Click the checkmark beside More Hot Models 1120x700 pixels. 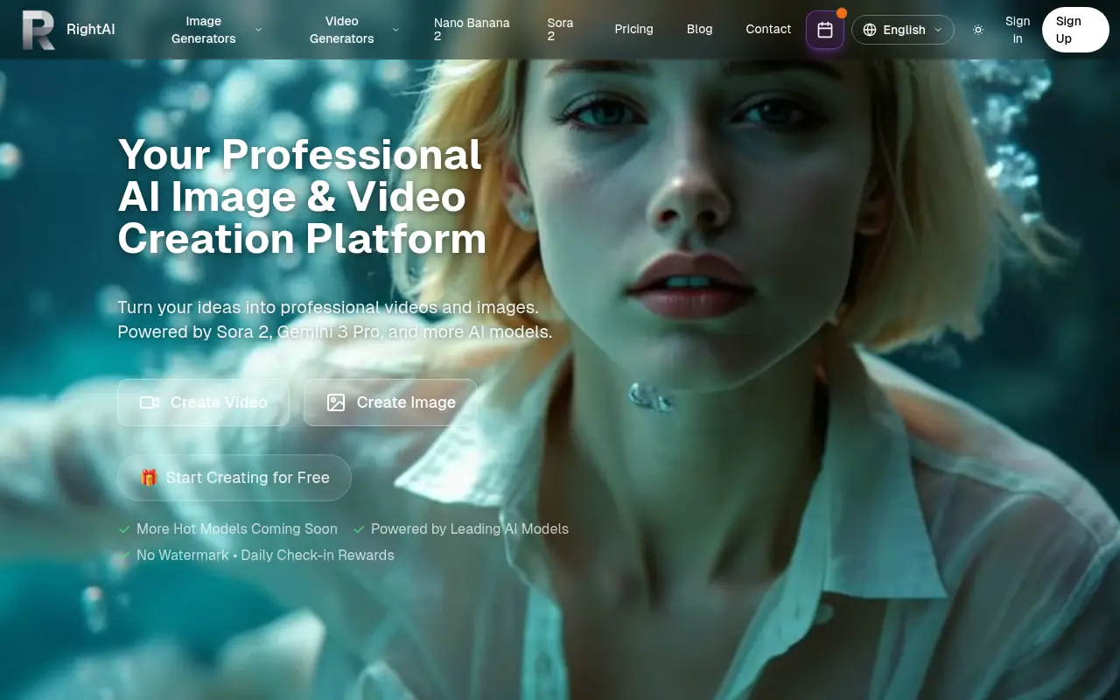(x=124, y=529)
